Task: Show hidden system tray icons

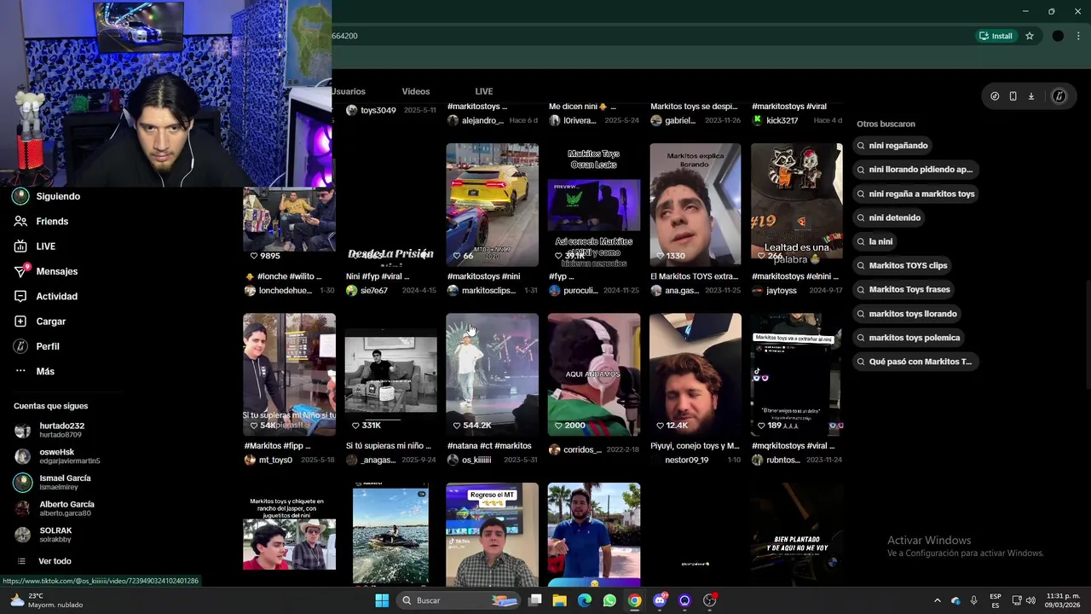Action: pos(938,600)
